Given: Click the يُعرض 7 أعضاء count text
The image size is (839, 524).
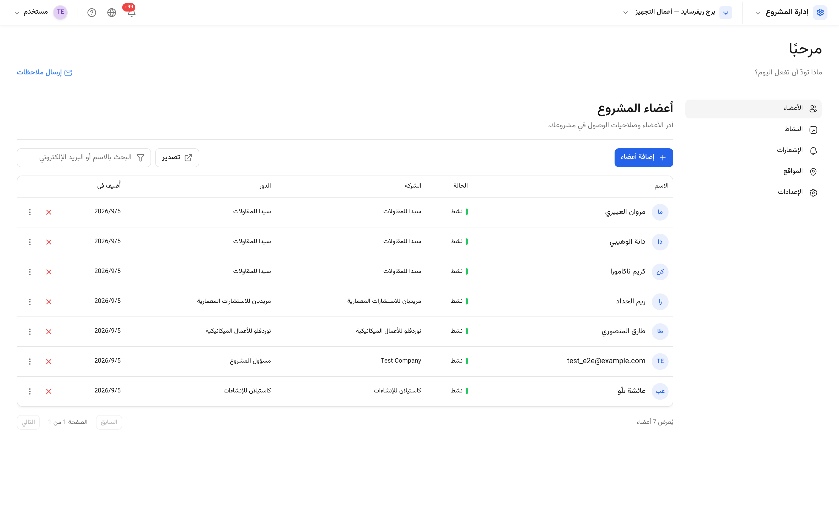Looking at the screenshot, I should 655,422.
